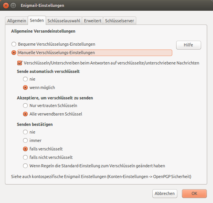Click the 'Siehe auch kontospezifische Enigmail Einstellungen' note
The image size is (213, 203).
[101, 177]
